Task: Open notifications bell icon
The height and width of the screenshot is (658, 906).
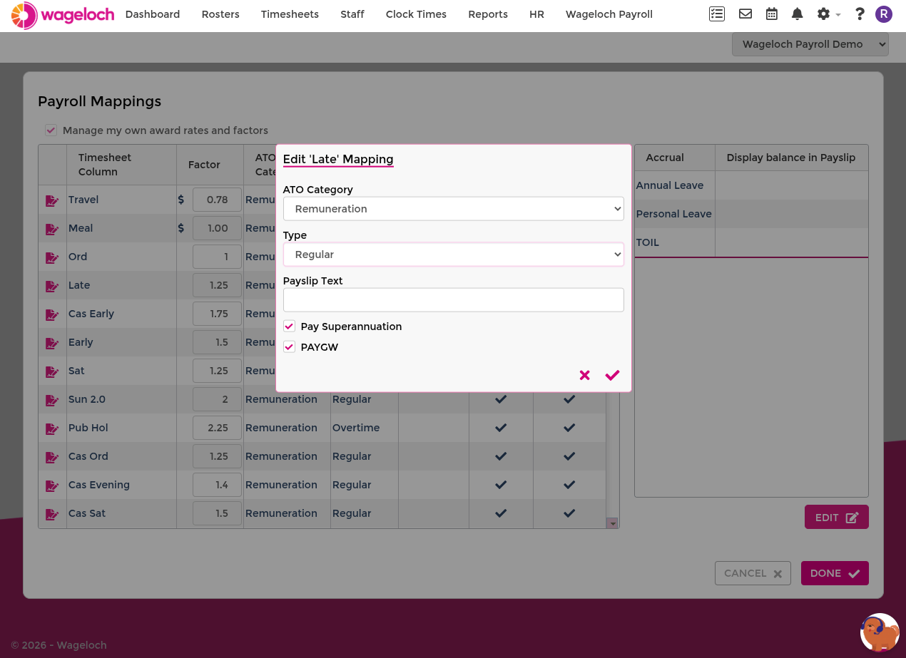Action: point(798,14)
